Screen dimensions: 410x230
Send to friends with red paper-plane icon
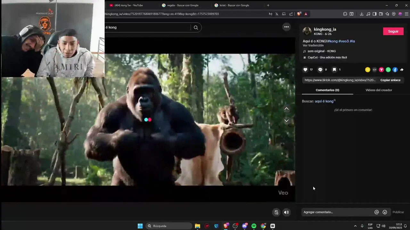coord(381,70)
